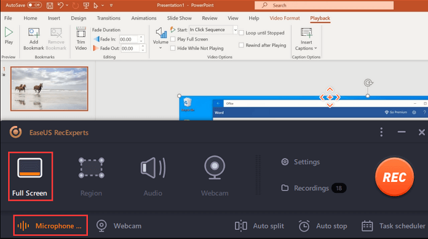Check Rewind after Playing
The width and height of the screenshot is (428, 239).
point(241,45)
